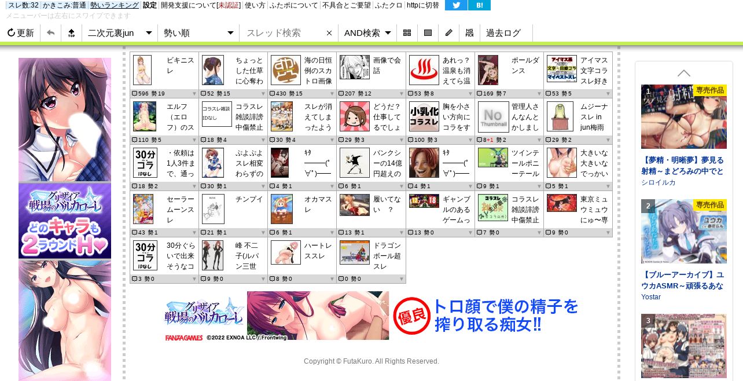Viewport: 743px width, 381px height.
Task: Click the 更新 refresh button
Action: click(x=20, y=33)
